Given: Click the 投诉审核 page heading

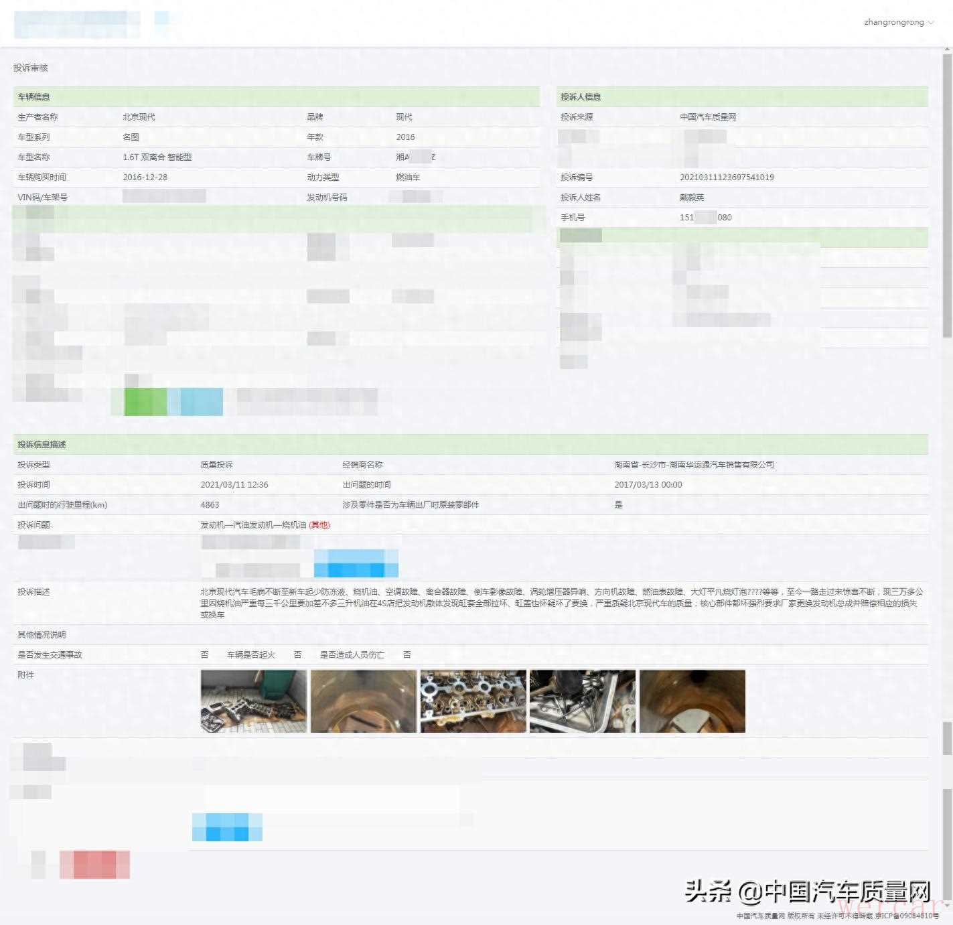Looking at the screenshot, I should (31, 68).
